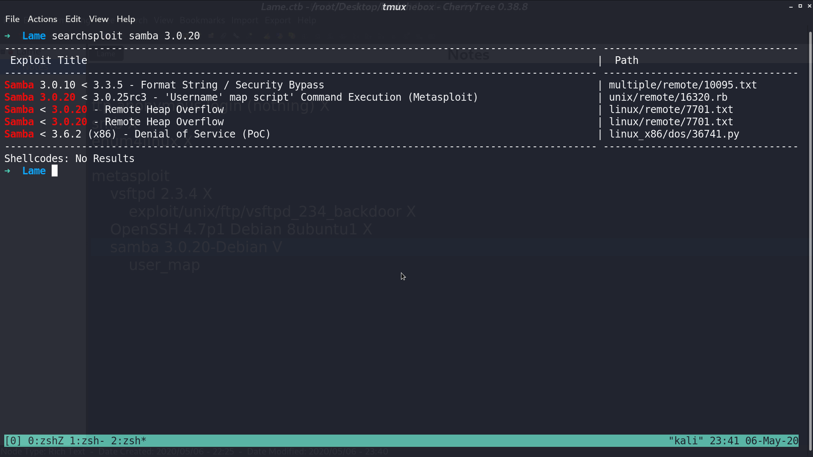This screenshot has height=457, width=813.
Task: Close the tmux terminal window
Action: (x=810, y=6)
